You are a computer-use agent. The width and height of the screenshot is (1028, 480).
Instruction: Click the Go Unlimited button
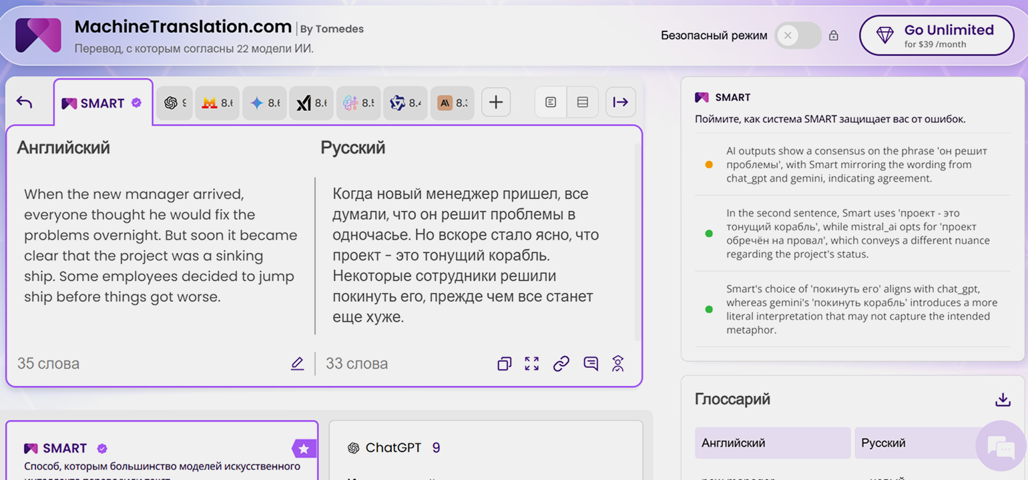click(936, 35)
